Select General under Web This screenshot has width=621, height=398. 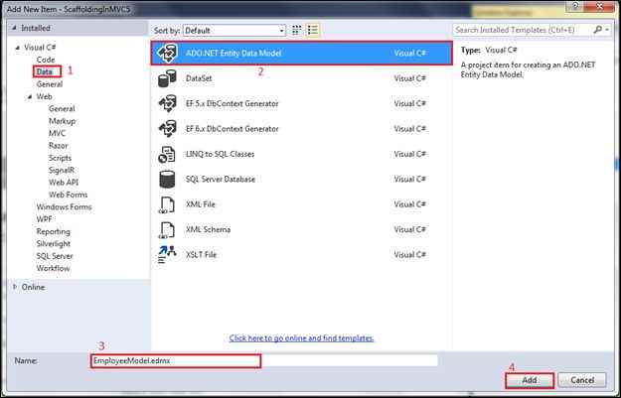(x=62, y=109)
